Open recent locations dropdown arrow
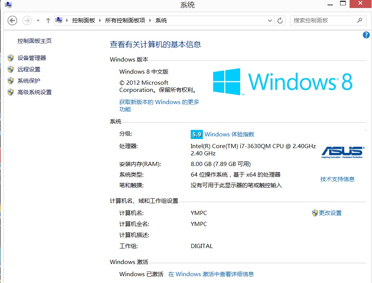 pyautogui.click(x=38, y=21)
